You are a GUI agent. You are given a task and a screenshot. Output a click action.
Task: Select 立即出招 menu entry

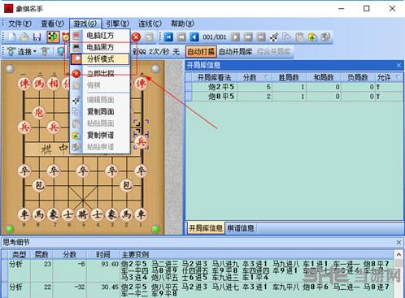[x=100, y=73]
